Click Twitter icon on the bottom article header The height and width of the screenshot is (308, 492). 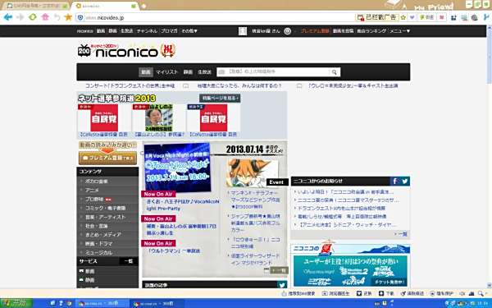coord(282,285)
